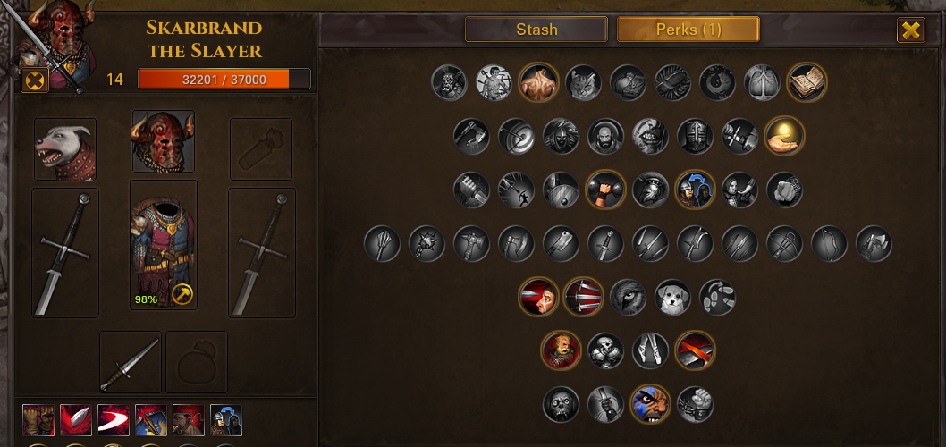Screen dimensions: 946x447
Task: Choose the wolf eye perk icon
Action: click(628, 297)
